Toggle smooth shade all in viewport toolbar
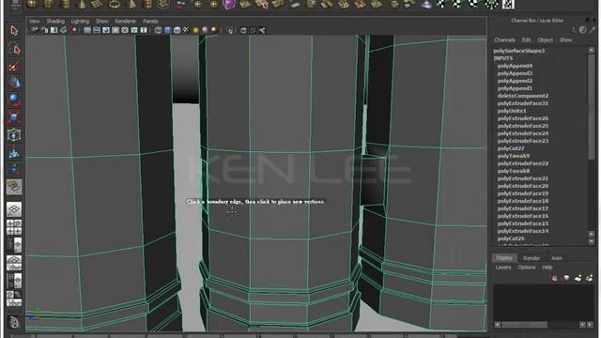 (x=167, y=30)
